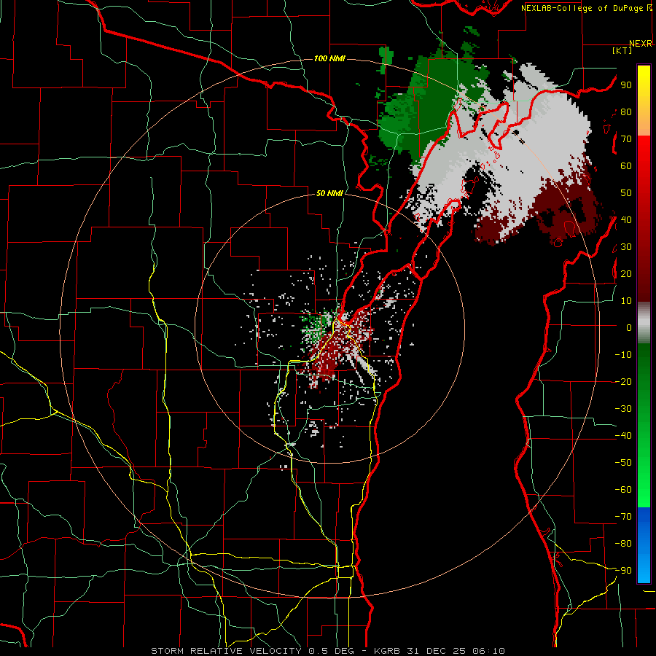Click the 40 value on the velocity scale
Screen dimensions: 656x656
point(626,220)
